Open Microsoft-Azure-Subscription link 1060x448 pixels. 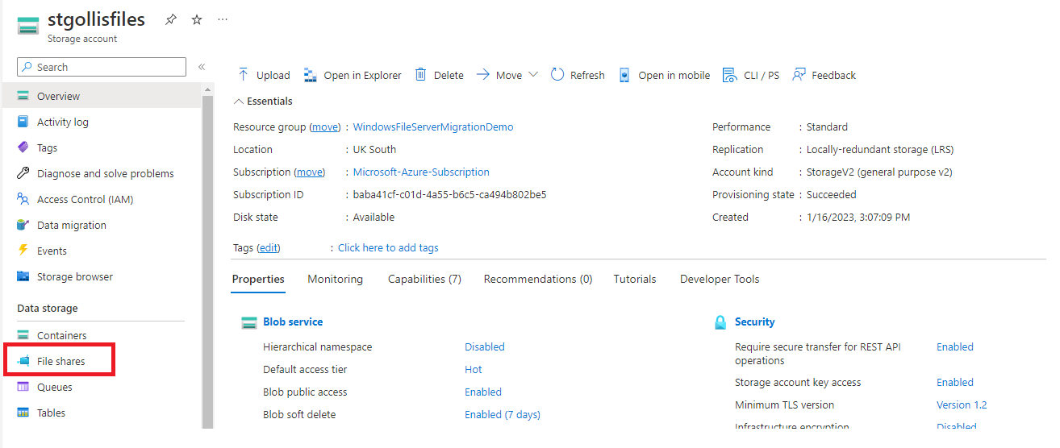[421, 172]
